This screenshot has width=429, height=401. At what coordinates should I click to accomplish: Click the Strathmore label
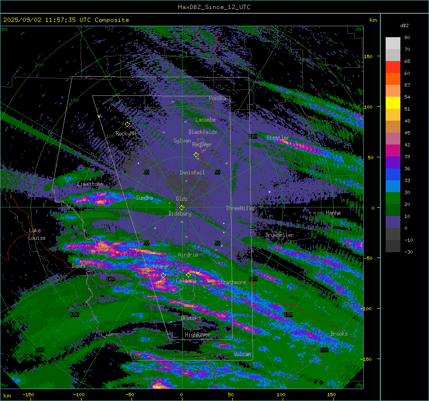(x=232, y=282)
